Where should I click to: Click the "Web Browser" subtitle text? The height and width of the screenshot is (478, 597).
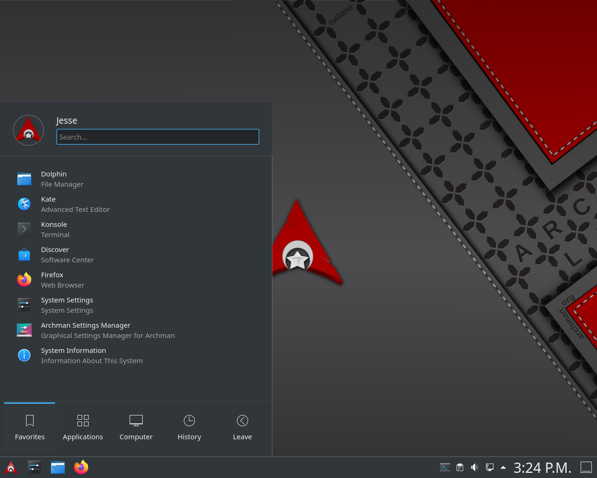pos(62,285)
